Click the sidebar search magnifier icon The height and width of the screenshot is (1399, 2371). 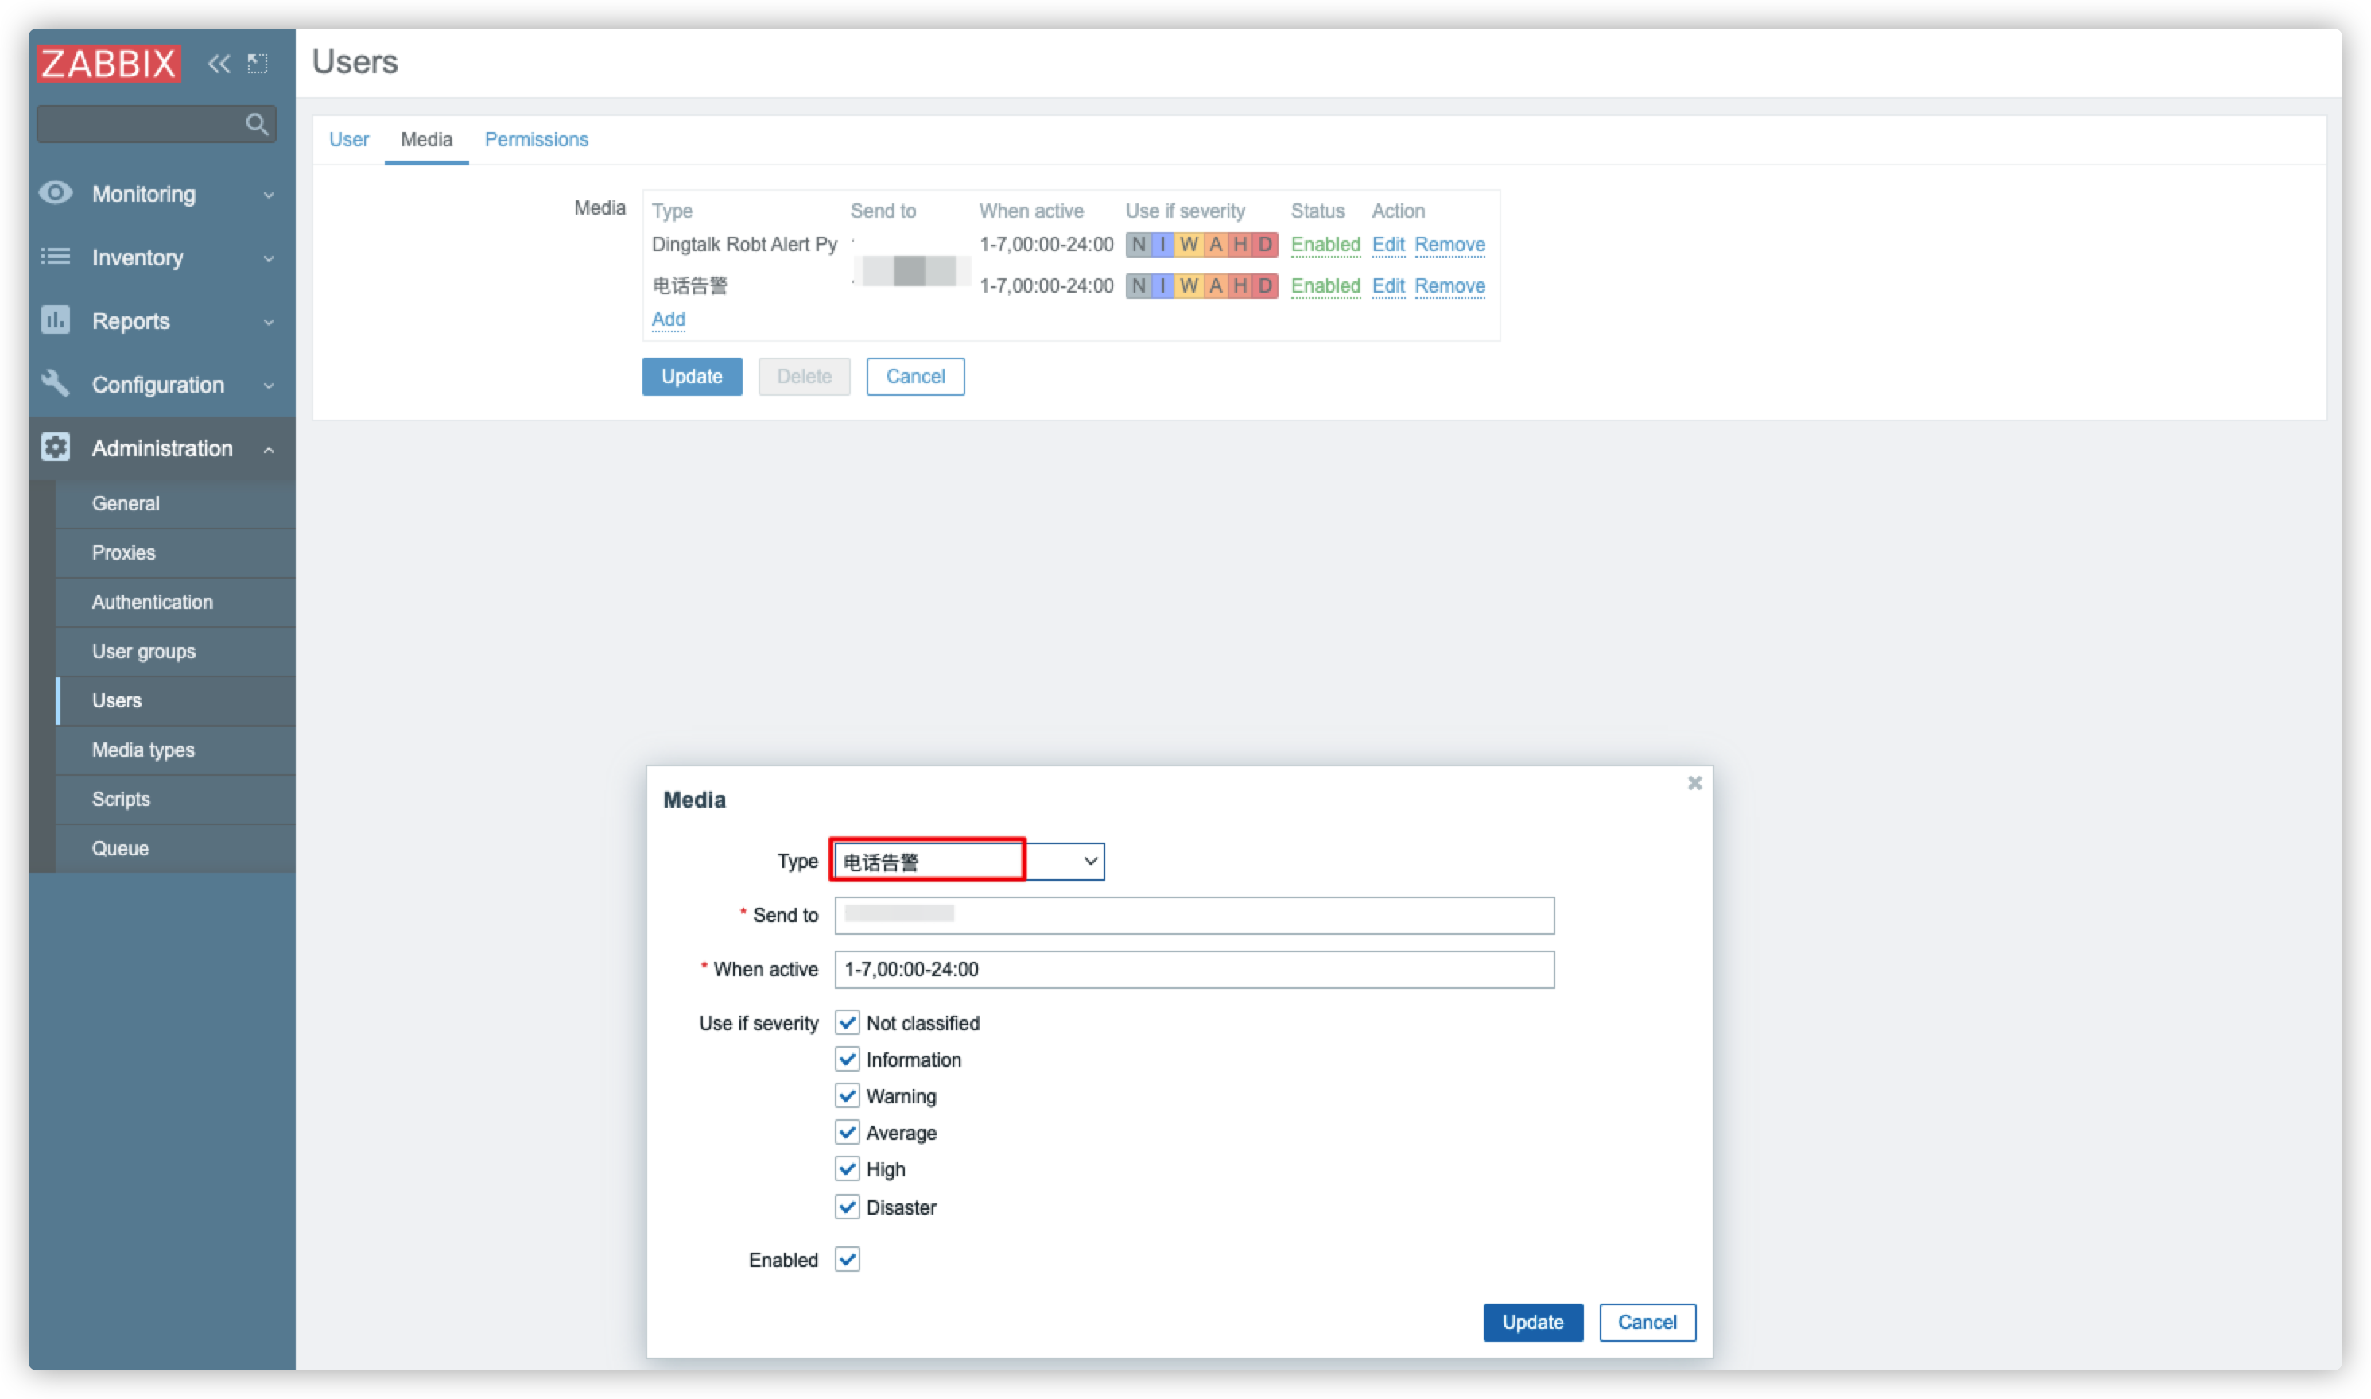click(x=257, y=123)
